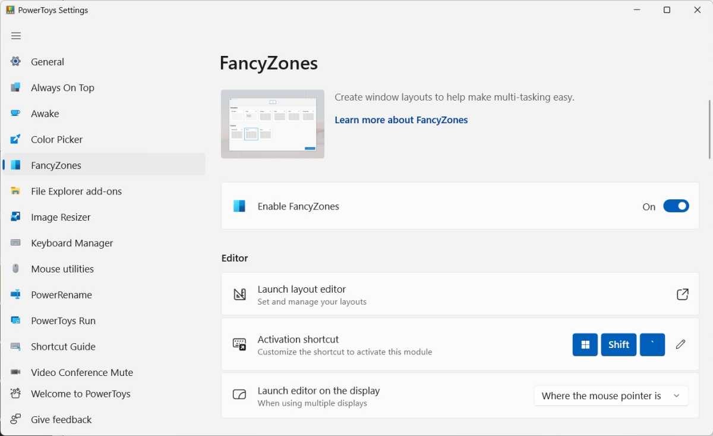Open the display selection dropdown
Viewport: 713px width, 436px height.
[x=611, y=396]
